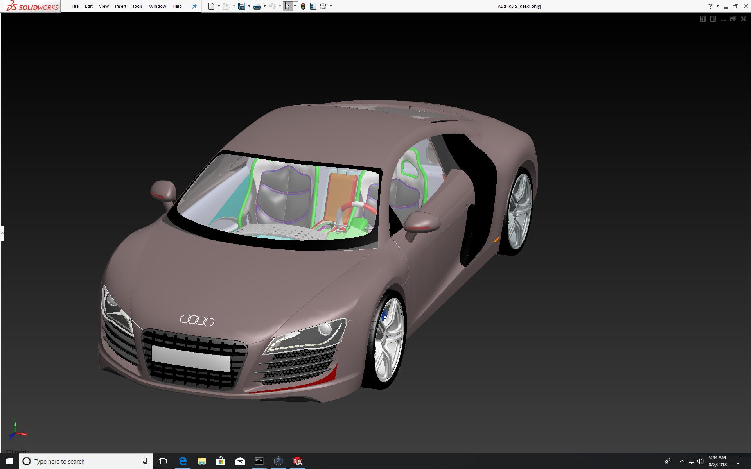Toggle the right panel display button
Image resolution: width=751 pixels, height=469 pixels.
pos(713,19)
